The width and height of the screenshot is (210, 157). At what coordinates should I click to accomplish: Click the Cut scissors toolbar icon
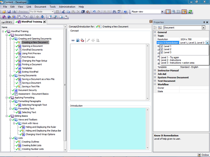[x=63, y=12]
